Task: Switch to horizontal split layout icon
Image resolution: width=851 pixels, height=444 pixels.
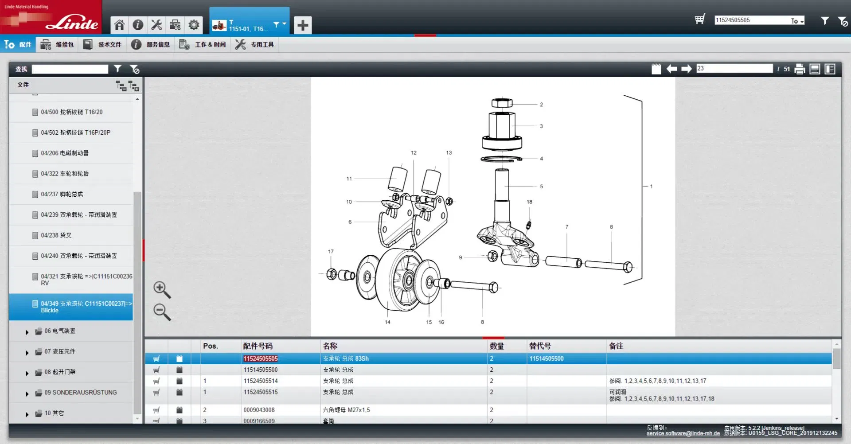Action: click(x=815, y=69)
